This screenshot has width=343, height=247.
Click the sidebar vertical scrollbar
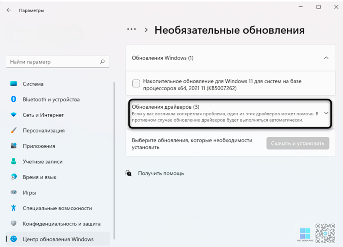[x=114, y=161]
